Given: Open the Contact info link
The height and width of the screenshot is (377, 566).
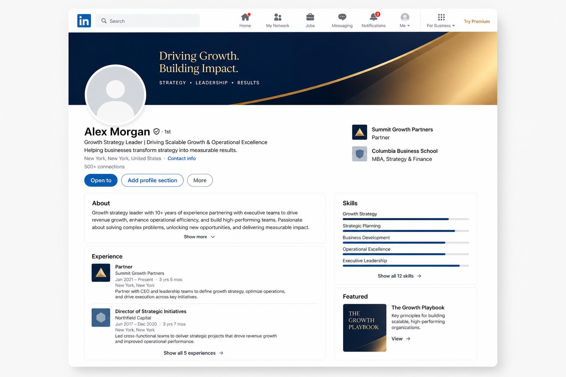Looking at the screenshot, I should tap(182, 159).
